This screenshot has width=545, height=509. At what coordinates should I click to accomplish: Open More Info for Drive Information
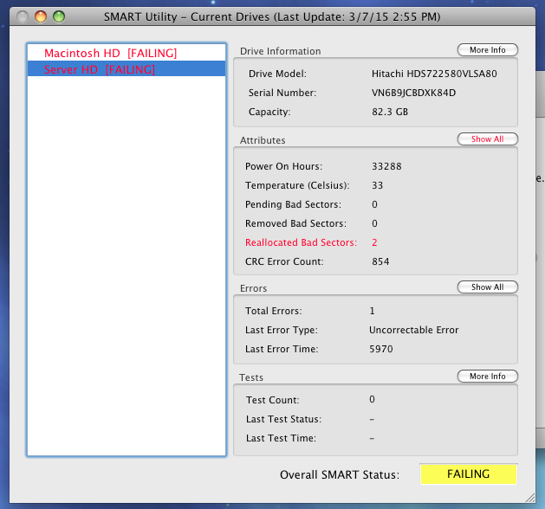pyautogui.click(x=487, y=50)
